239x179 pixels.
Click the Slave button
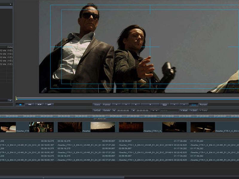click(x=97, y=105)
